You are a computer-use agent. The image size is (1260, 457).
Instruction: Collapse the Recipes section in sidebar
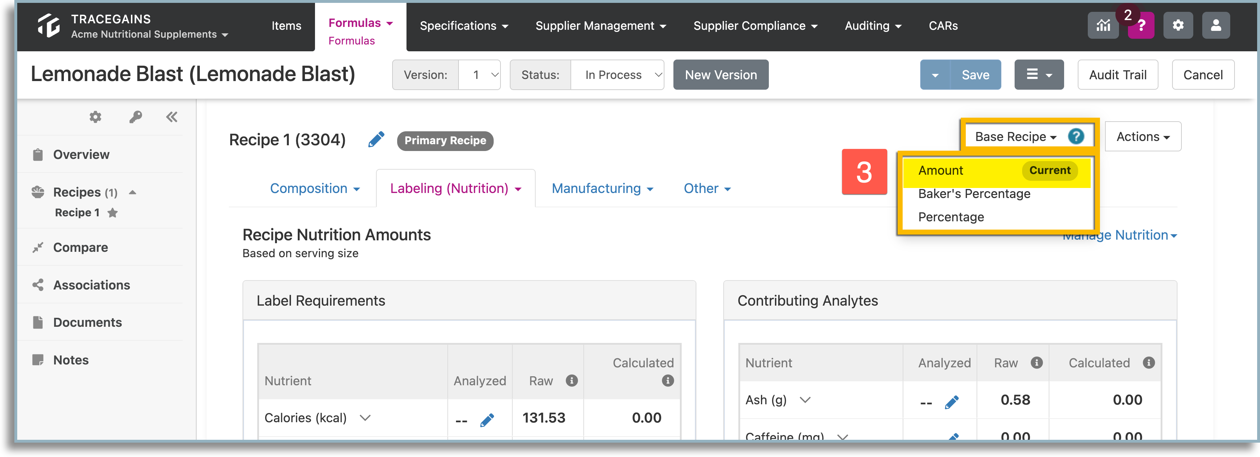pos(132,192)
